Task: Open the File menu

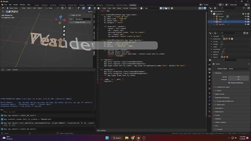Action: click(6, 5)
